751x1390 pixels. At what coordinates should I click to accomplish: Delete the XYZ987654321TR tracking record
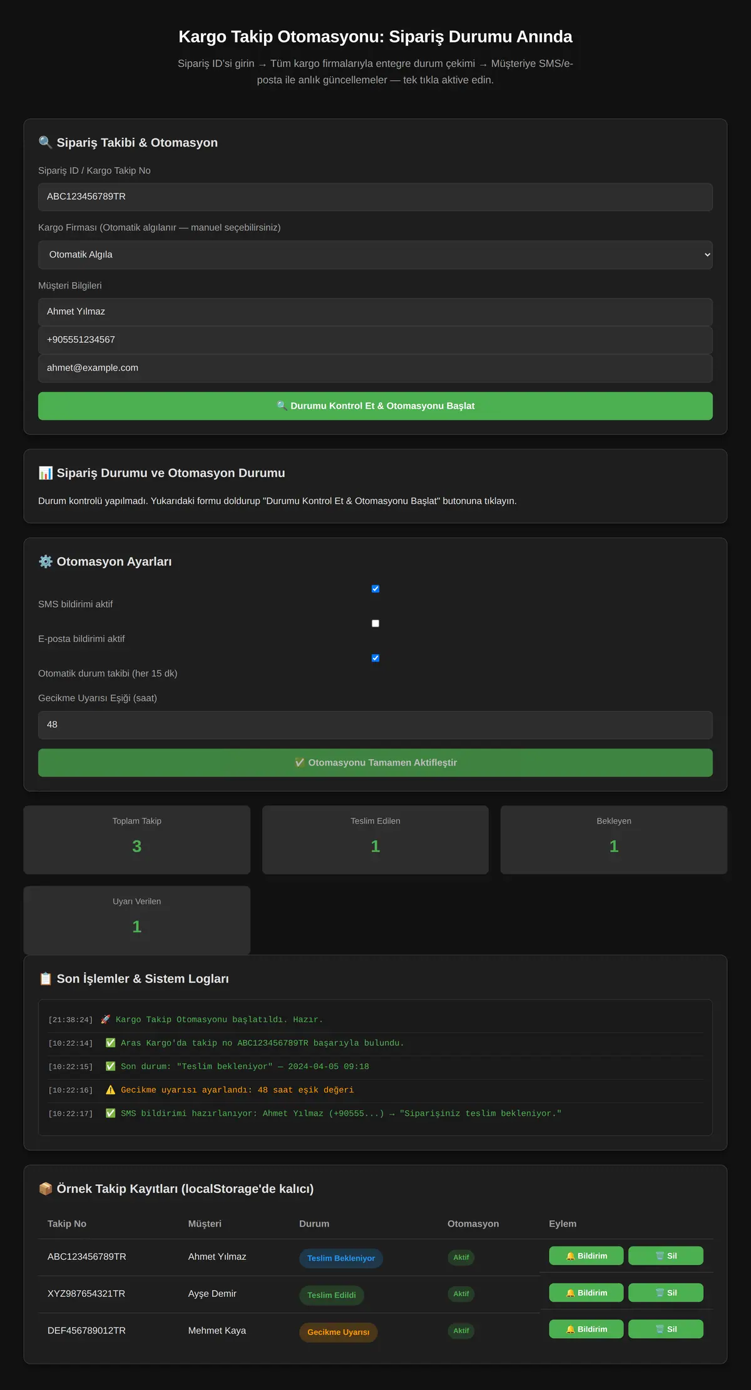click(x=666, y=1292)
